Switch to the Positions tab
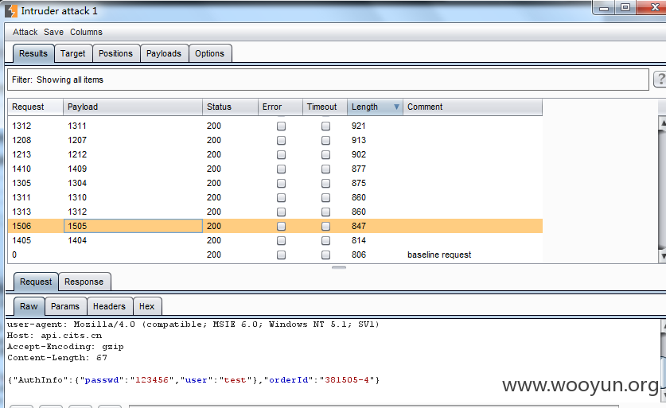The height and width of the screenshot is (408, 666). [x=115, y=53]
